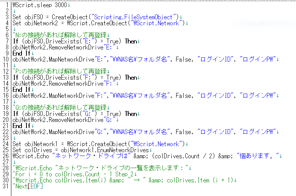Click the MapNetworkDrive"E:" statement on line 10
Image resolution: width=296 pixels, height=196 pixels.
click(x=144, y=59)
